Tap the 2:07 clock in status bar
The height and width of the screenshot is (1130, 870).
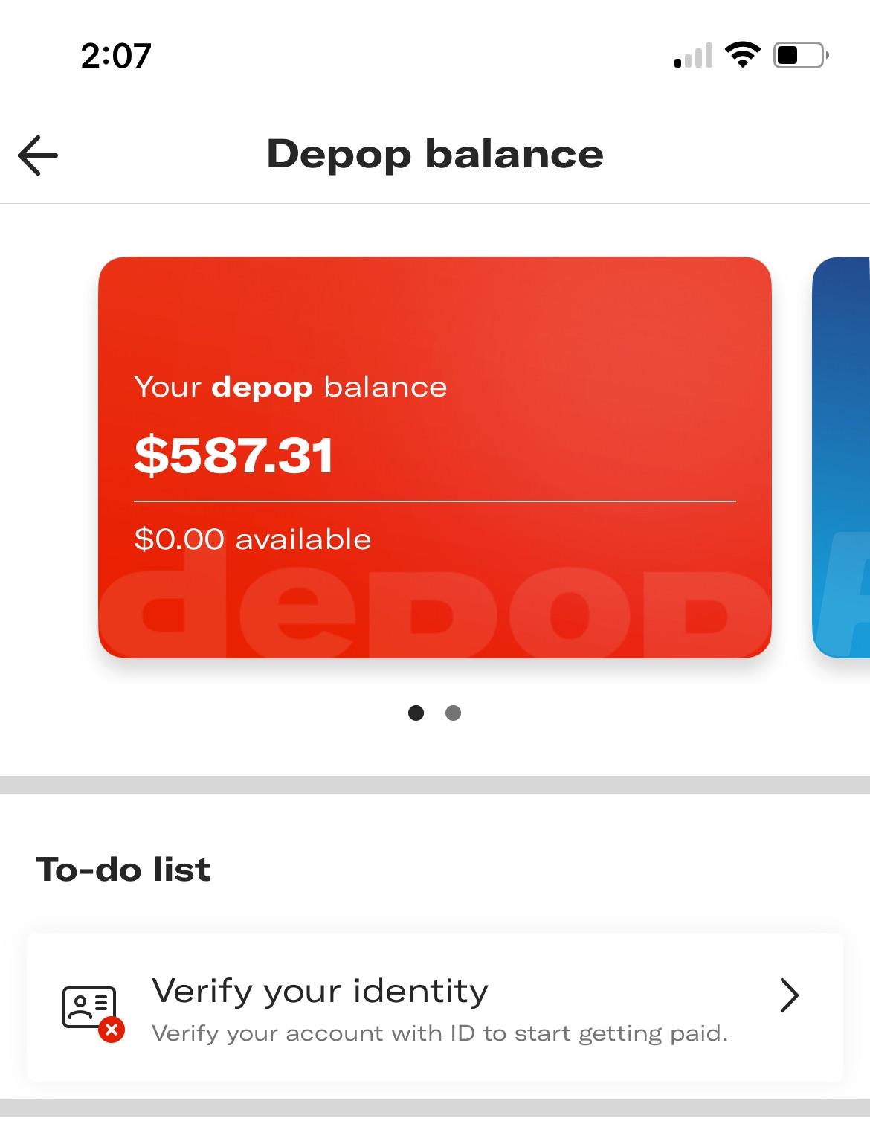point(116,56)
